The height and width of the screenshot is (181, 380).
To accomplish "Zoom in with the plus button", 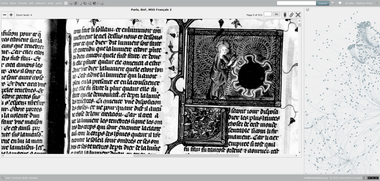I will click(11, 15).
